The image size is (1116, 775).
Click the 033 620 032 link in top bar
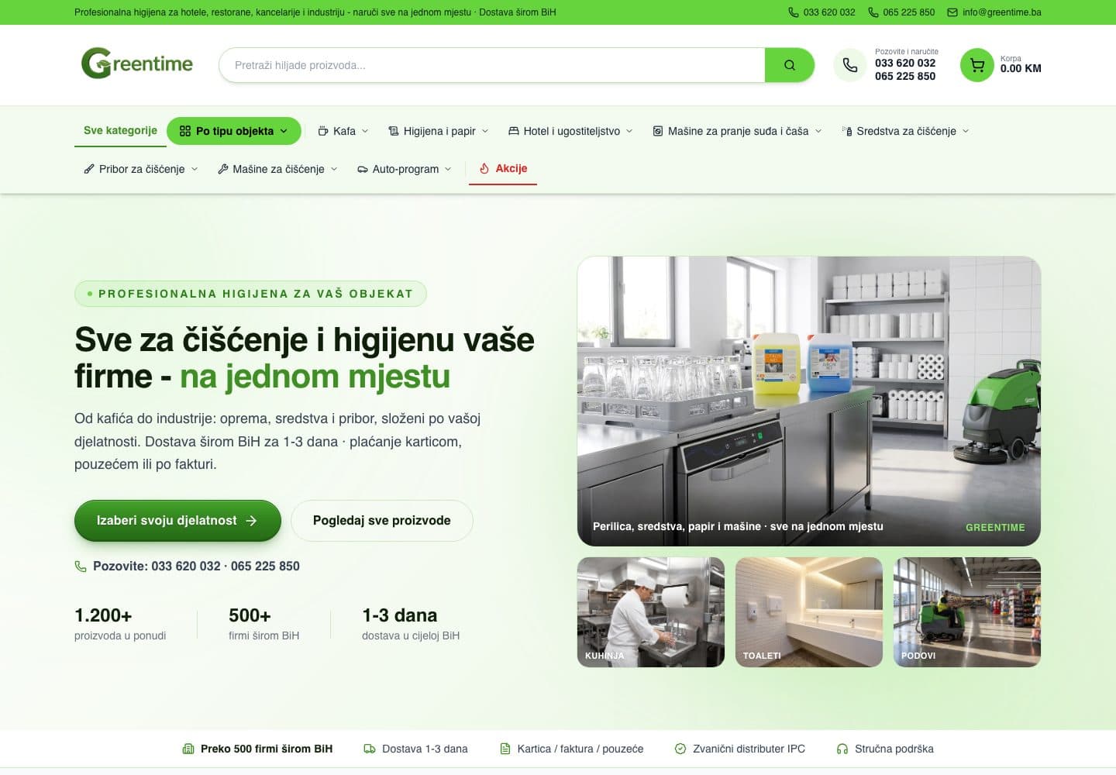pos(829,12)
